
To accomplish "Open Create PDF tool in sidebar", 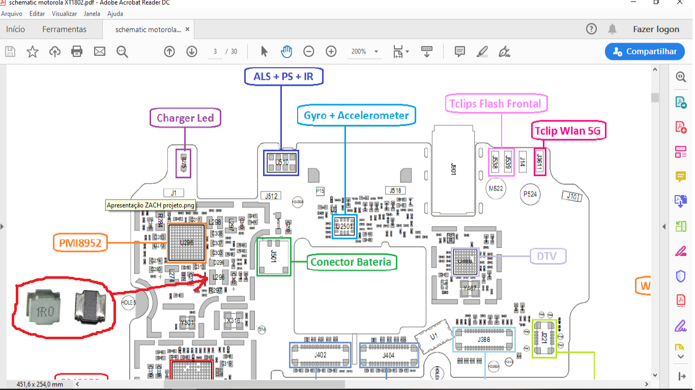I will pyautogui.click(x=681, y=126).
